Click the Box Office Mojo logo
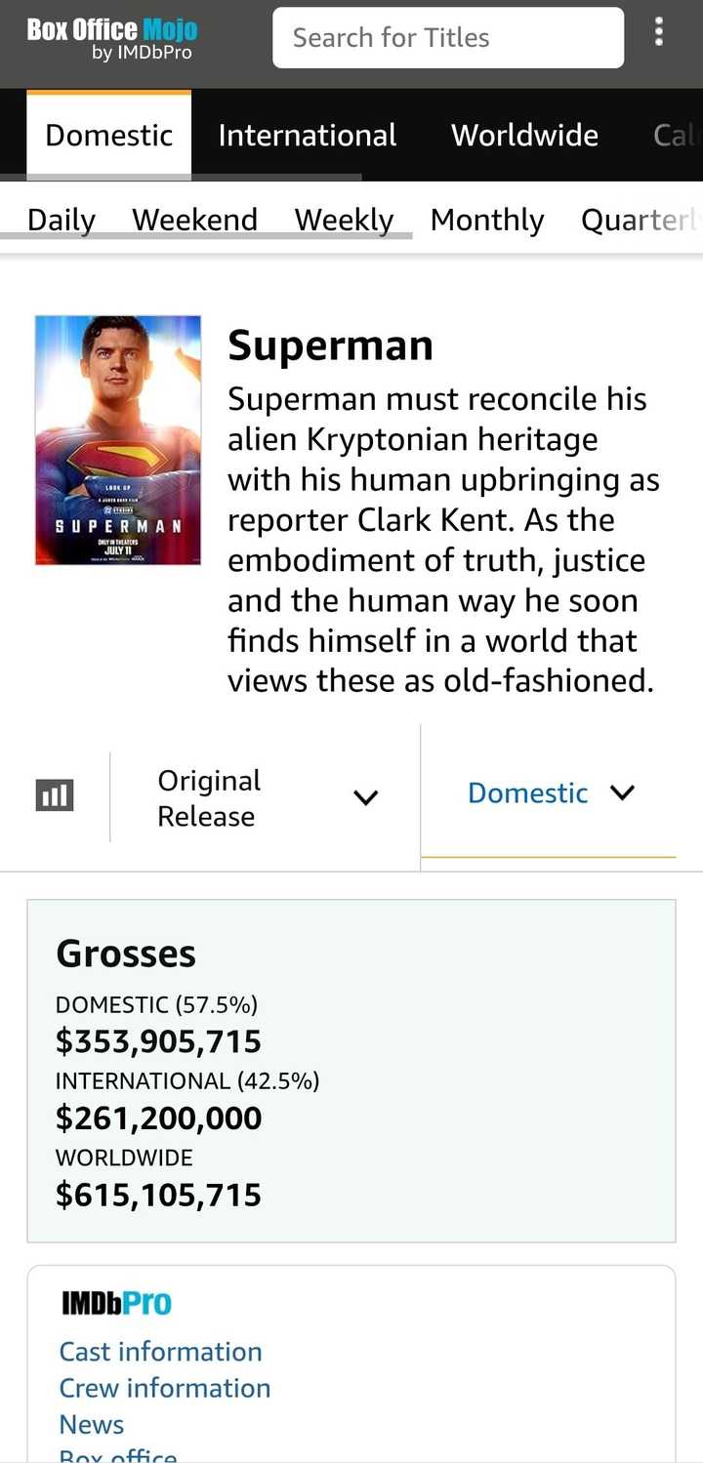703x1463 pixels. click(x=111, y=40)
